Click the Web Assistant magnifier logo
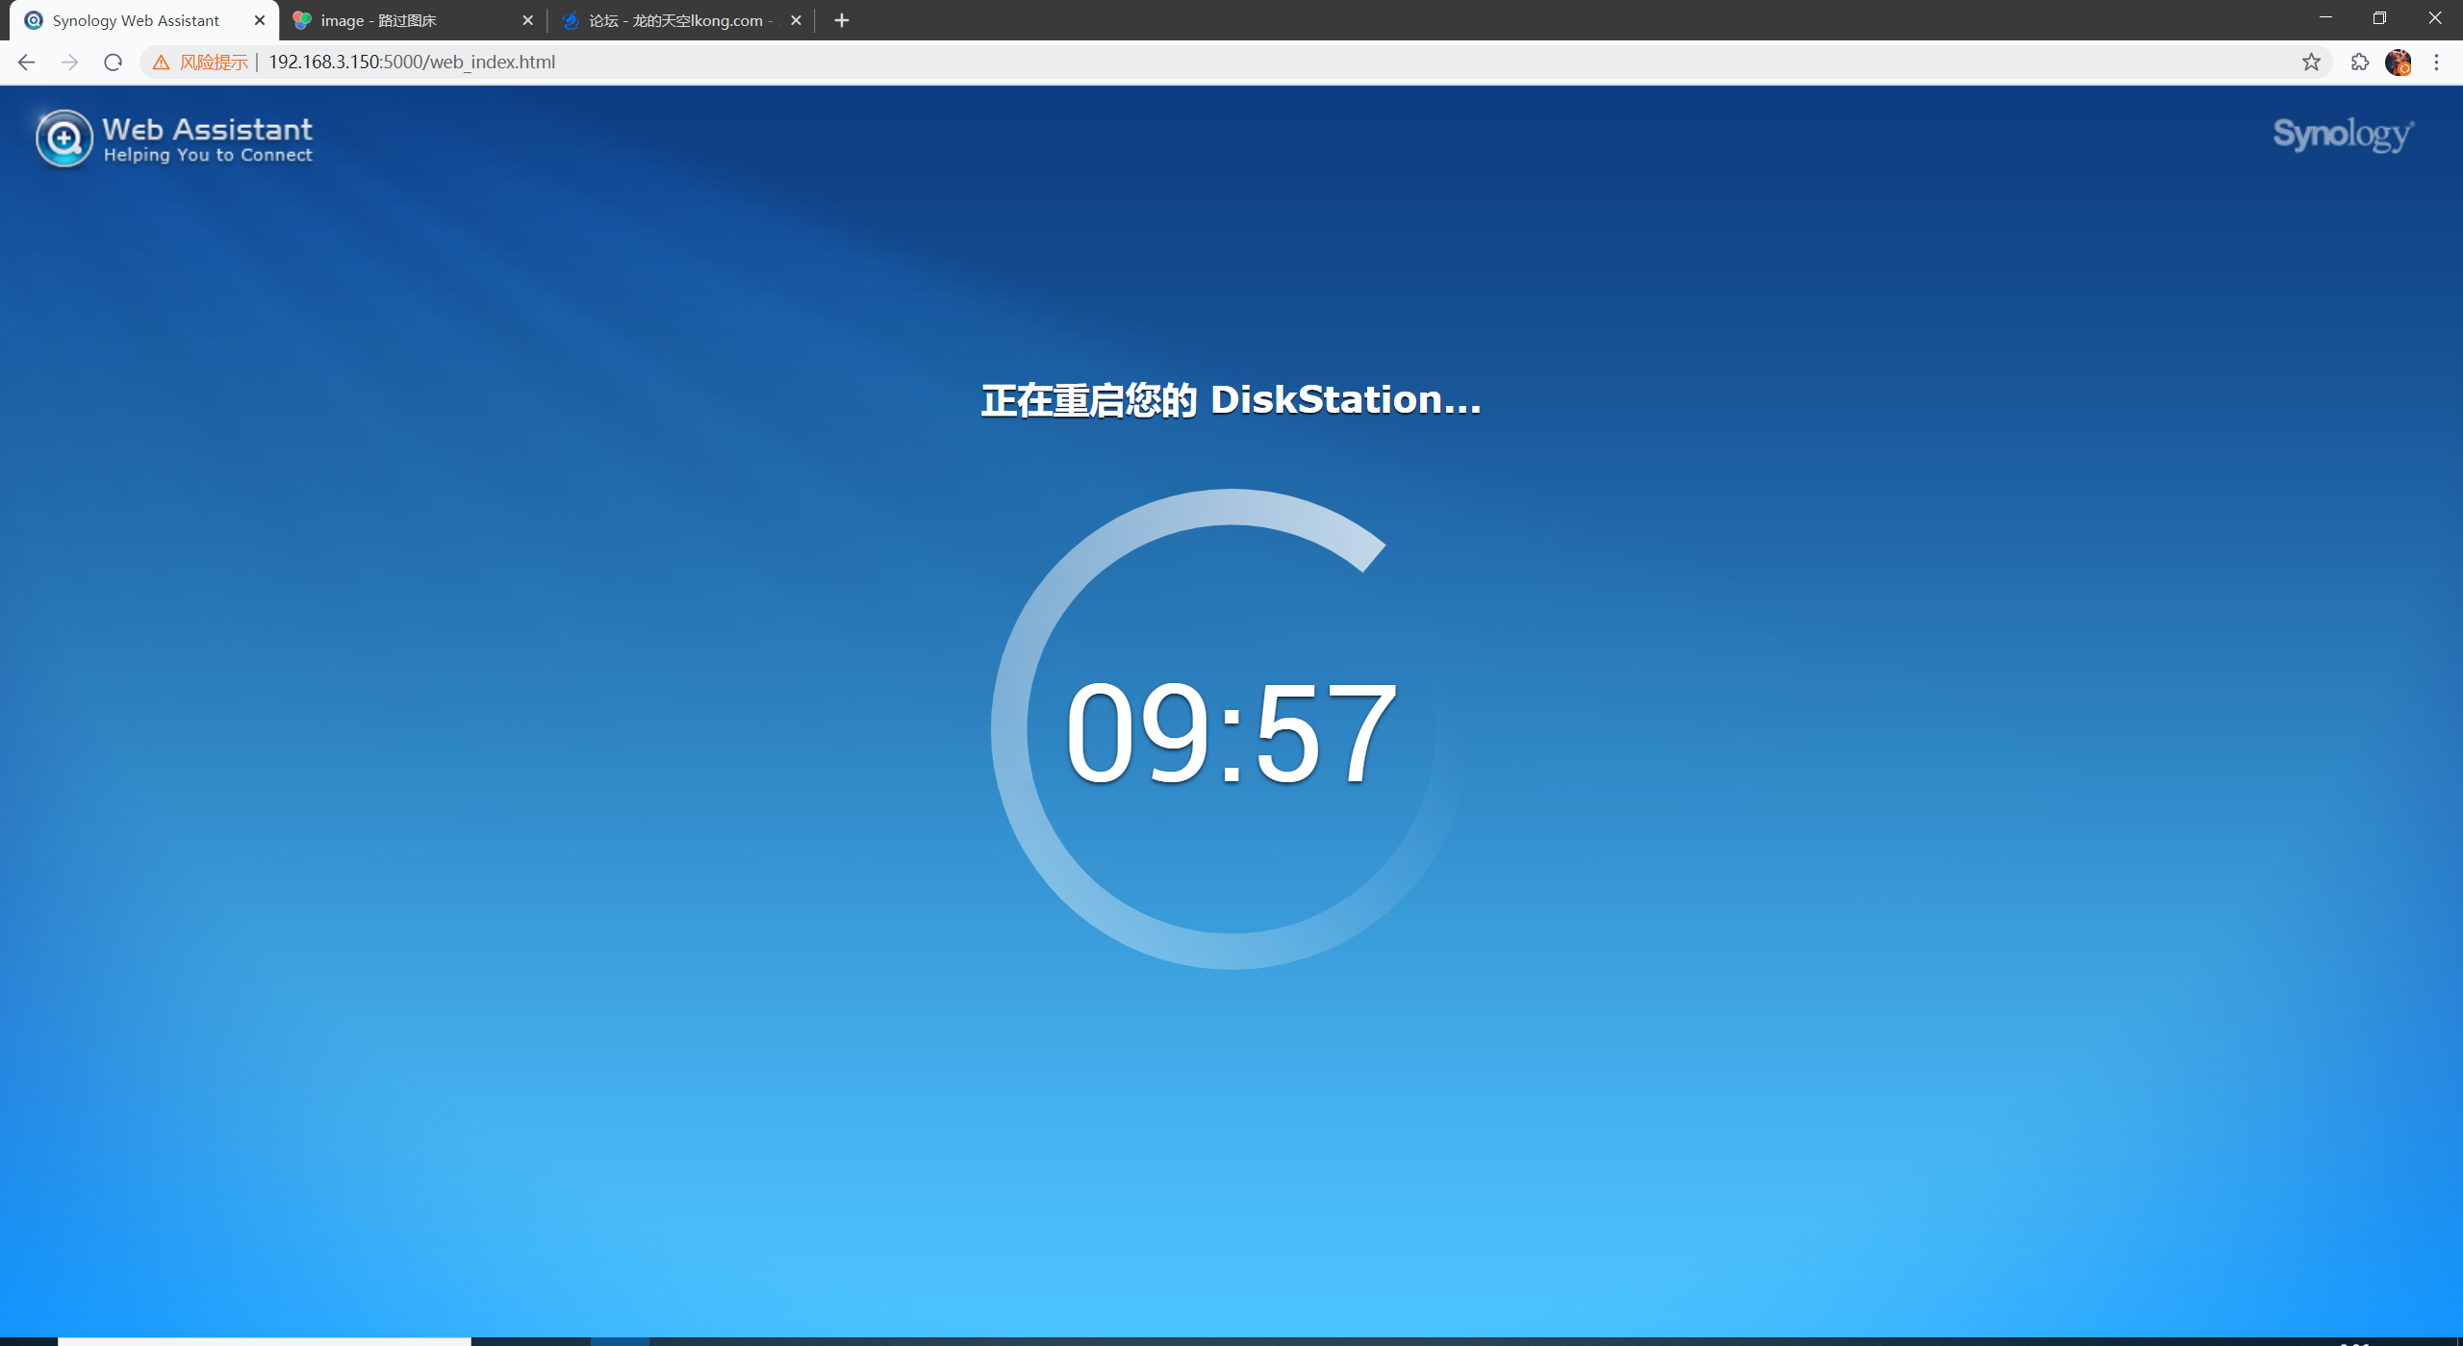 coord(64,139)
